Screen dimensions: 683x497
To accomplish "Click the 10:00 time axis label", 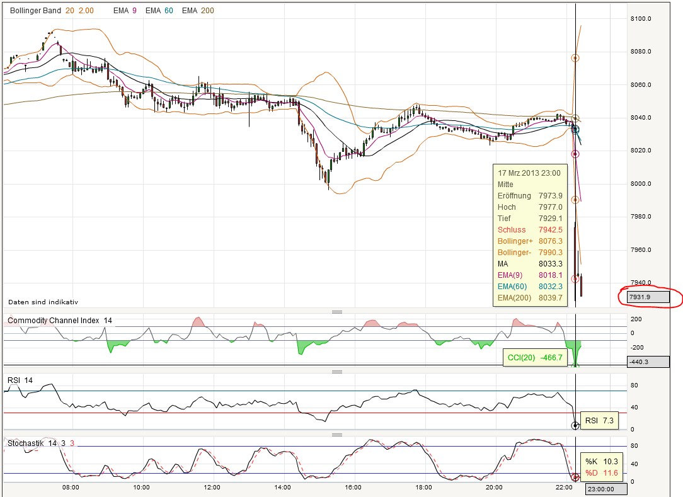I will coord(141,487).
